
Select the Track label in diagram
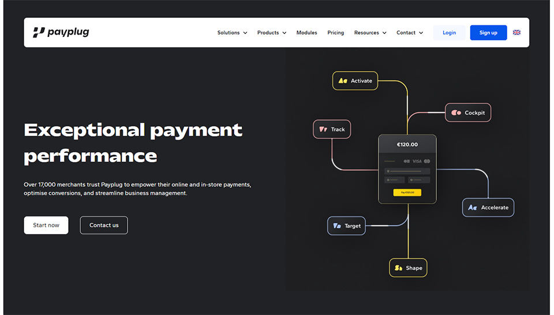338,129
